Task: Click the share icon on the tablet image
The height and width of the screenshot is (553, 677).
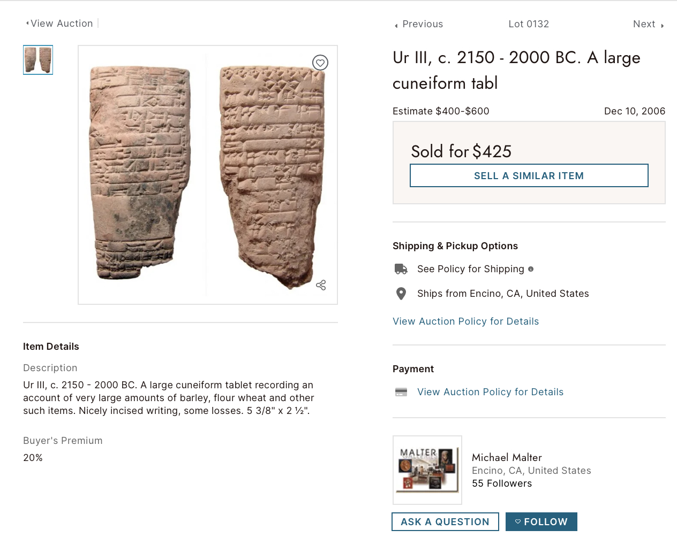Action: pos(321,285)
